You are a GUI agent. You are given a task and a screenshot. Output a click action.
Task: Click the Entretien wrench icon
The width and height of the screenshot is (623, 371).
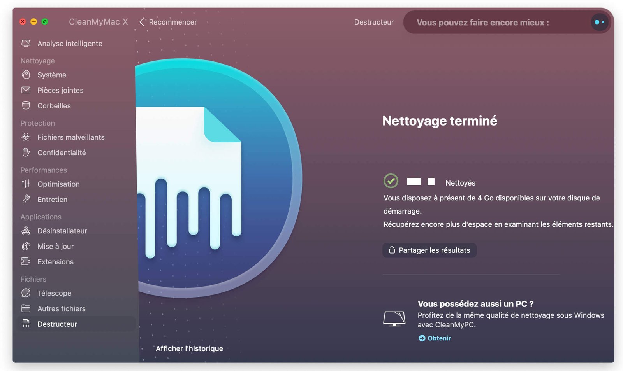tap(26, 199)
